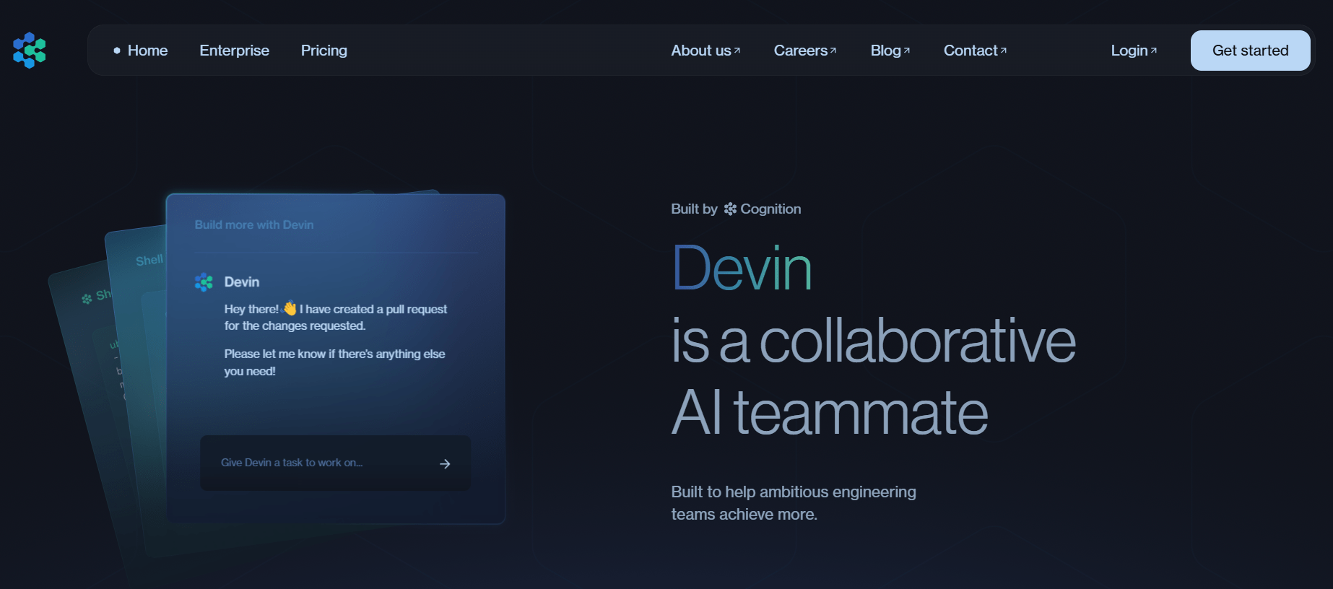The image size is (1333, 589).
Task: Click the Devin hexagon logo in the header
Action: (x=30, y=51)
